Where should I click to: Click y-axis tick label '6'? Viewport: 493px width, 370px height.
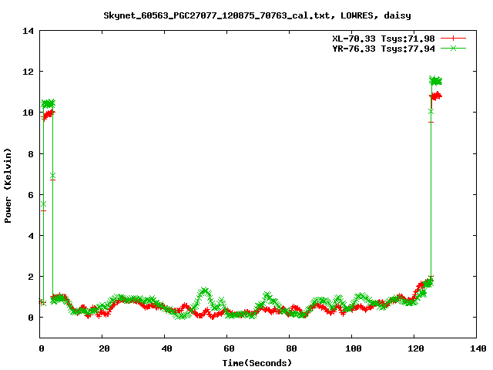(x=31, y=195)
